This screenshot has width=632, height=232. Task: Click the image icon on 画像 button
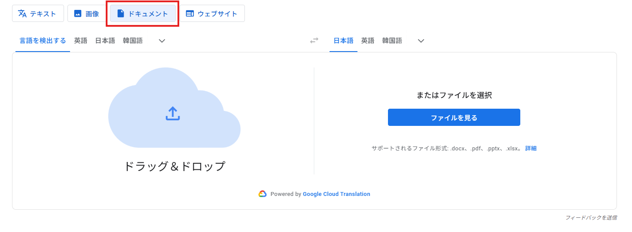pyautogui.click(x=78, y=14)
